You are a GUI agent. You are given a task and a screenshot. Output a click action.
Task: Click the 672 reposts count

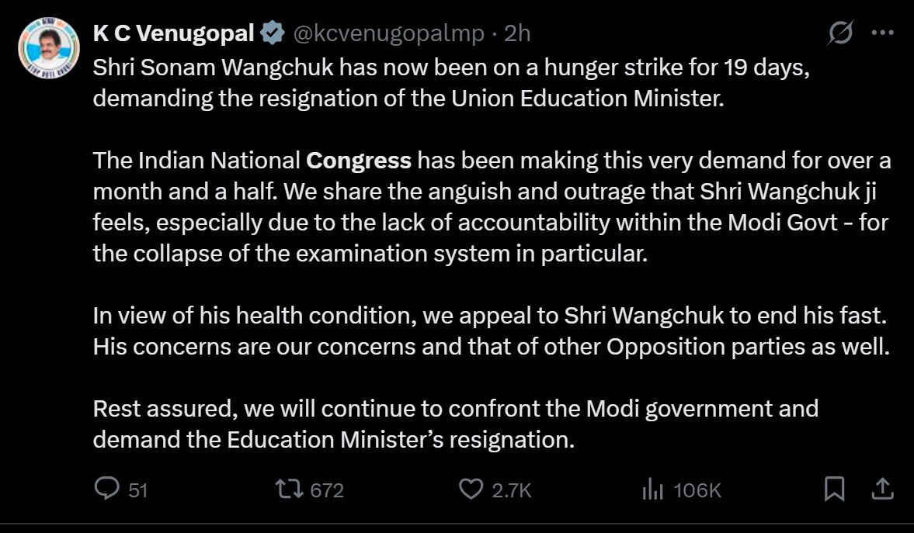coord(327,490)
